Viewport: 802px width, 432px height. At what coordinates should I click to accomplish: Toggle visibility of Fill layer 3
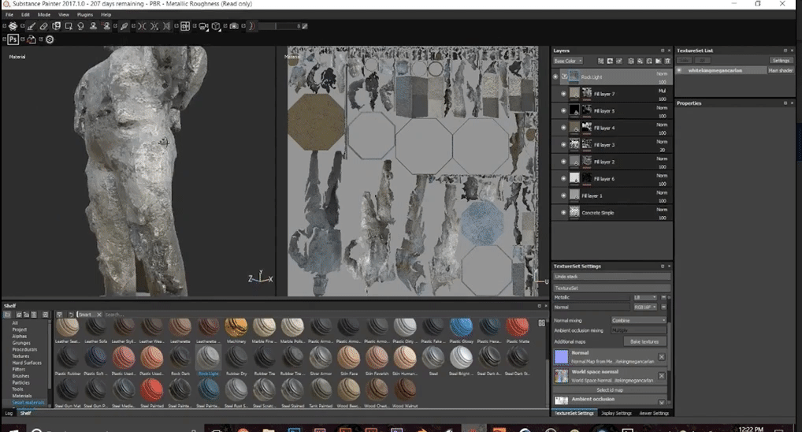pos(563,145)
